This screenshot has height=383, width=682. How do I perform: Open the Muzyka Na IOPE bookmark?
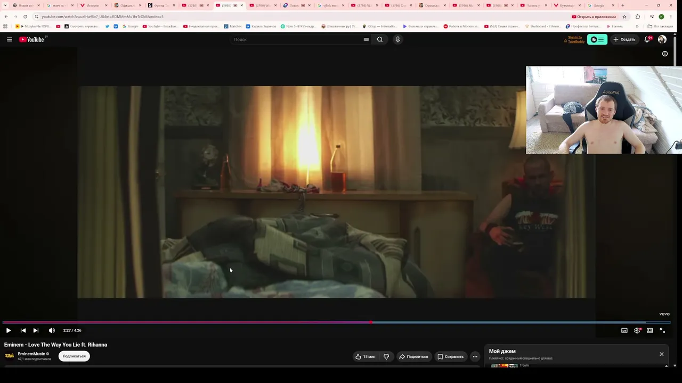pos(33,26)
